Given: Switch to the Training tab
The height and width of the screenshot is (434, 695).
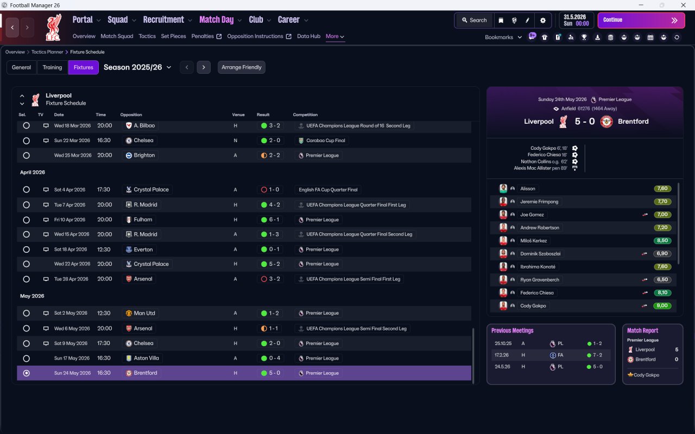Looking at the screenshot, I should point(52,67).
